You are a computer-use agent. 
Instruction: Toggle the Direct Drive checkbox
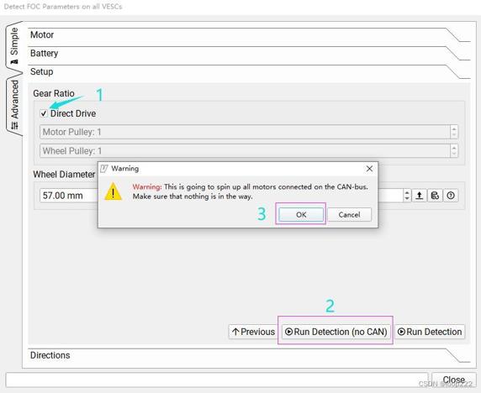(x=44, y=113)
